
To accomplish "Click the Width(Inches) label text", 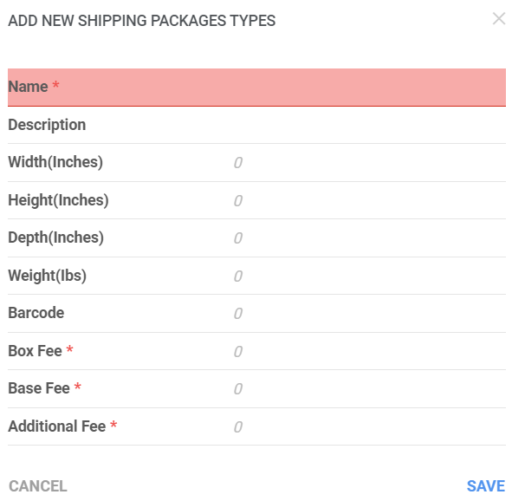I will [55, 162].
